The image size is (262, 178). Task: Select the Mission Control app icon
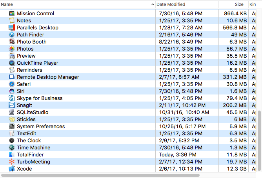[12, 13]
